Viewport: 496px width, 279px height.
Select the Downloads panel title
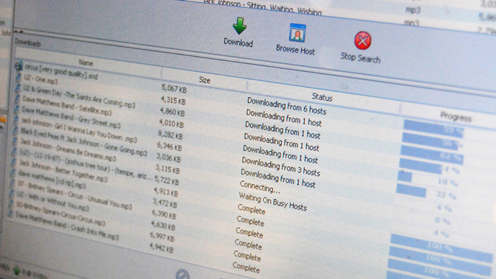[x=28, y=42]
